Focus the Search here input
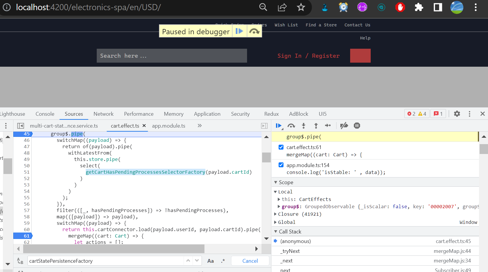 pos(172,56)
